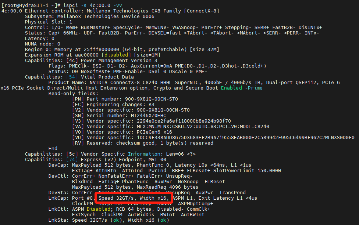Viewport: 359px width, 225px height.
Task: Click green "Enabled" text in product name
Action: [x=232, y=88]
